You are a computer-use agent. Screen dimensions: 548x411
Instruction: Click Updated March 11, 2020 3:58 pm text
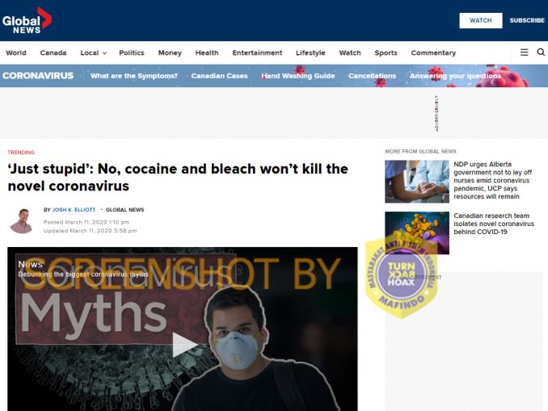tap(90, 230)
